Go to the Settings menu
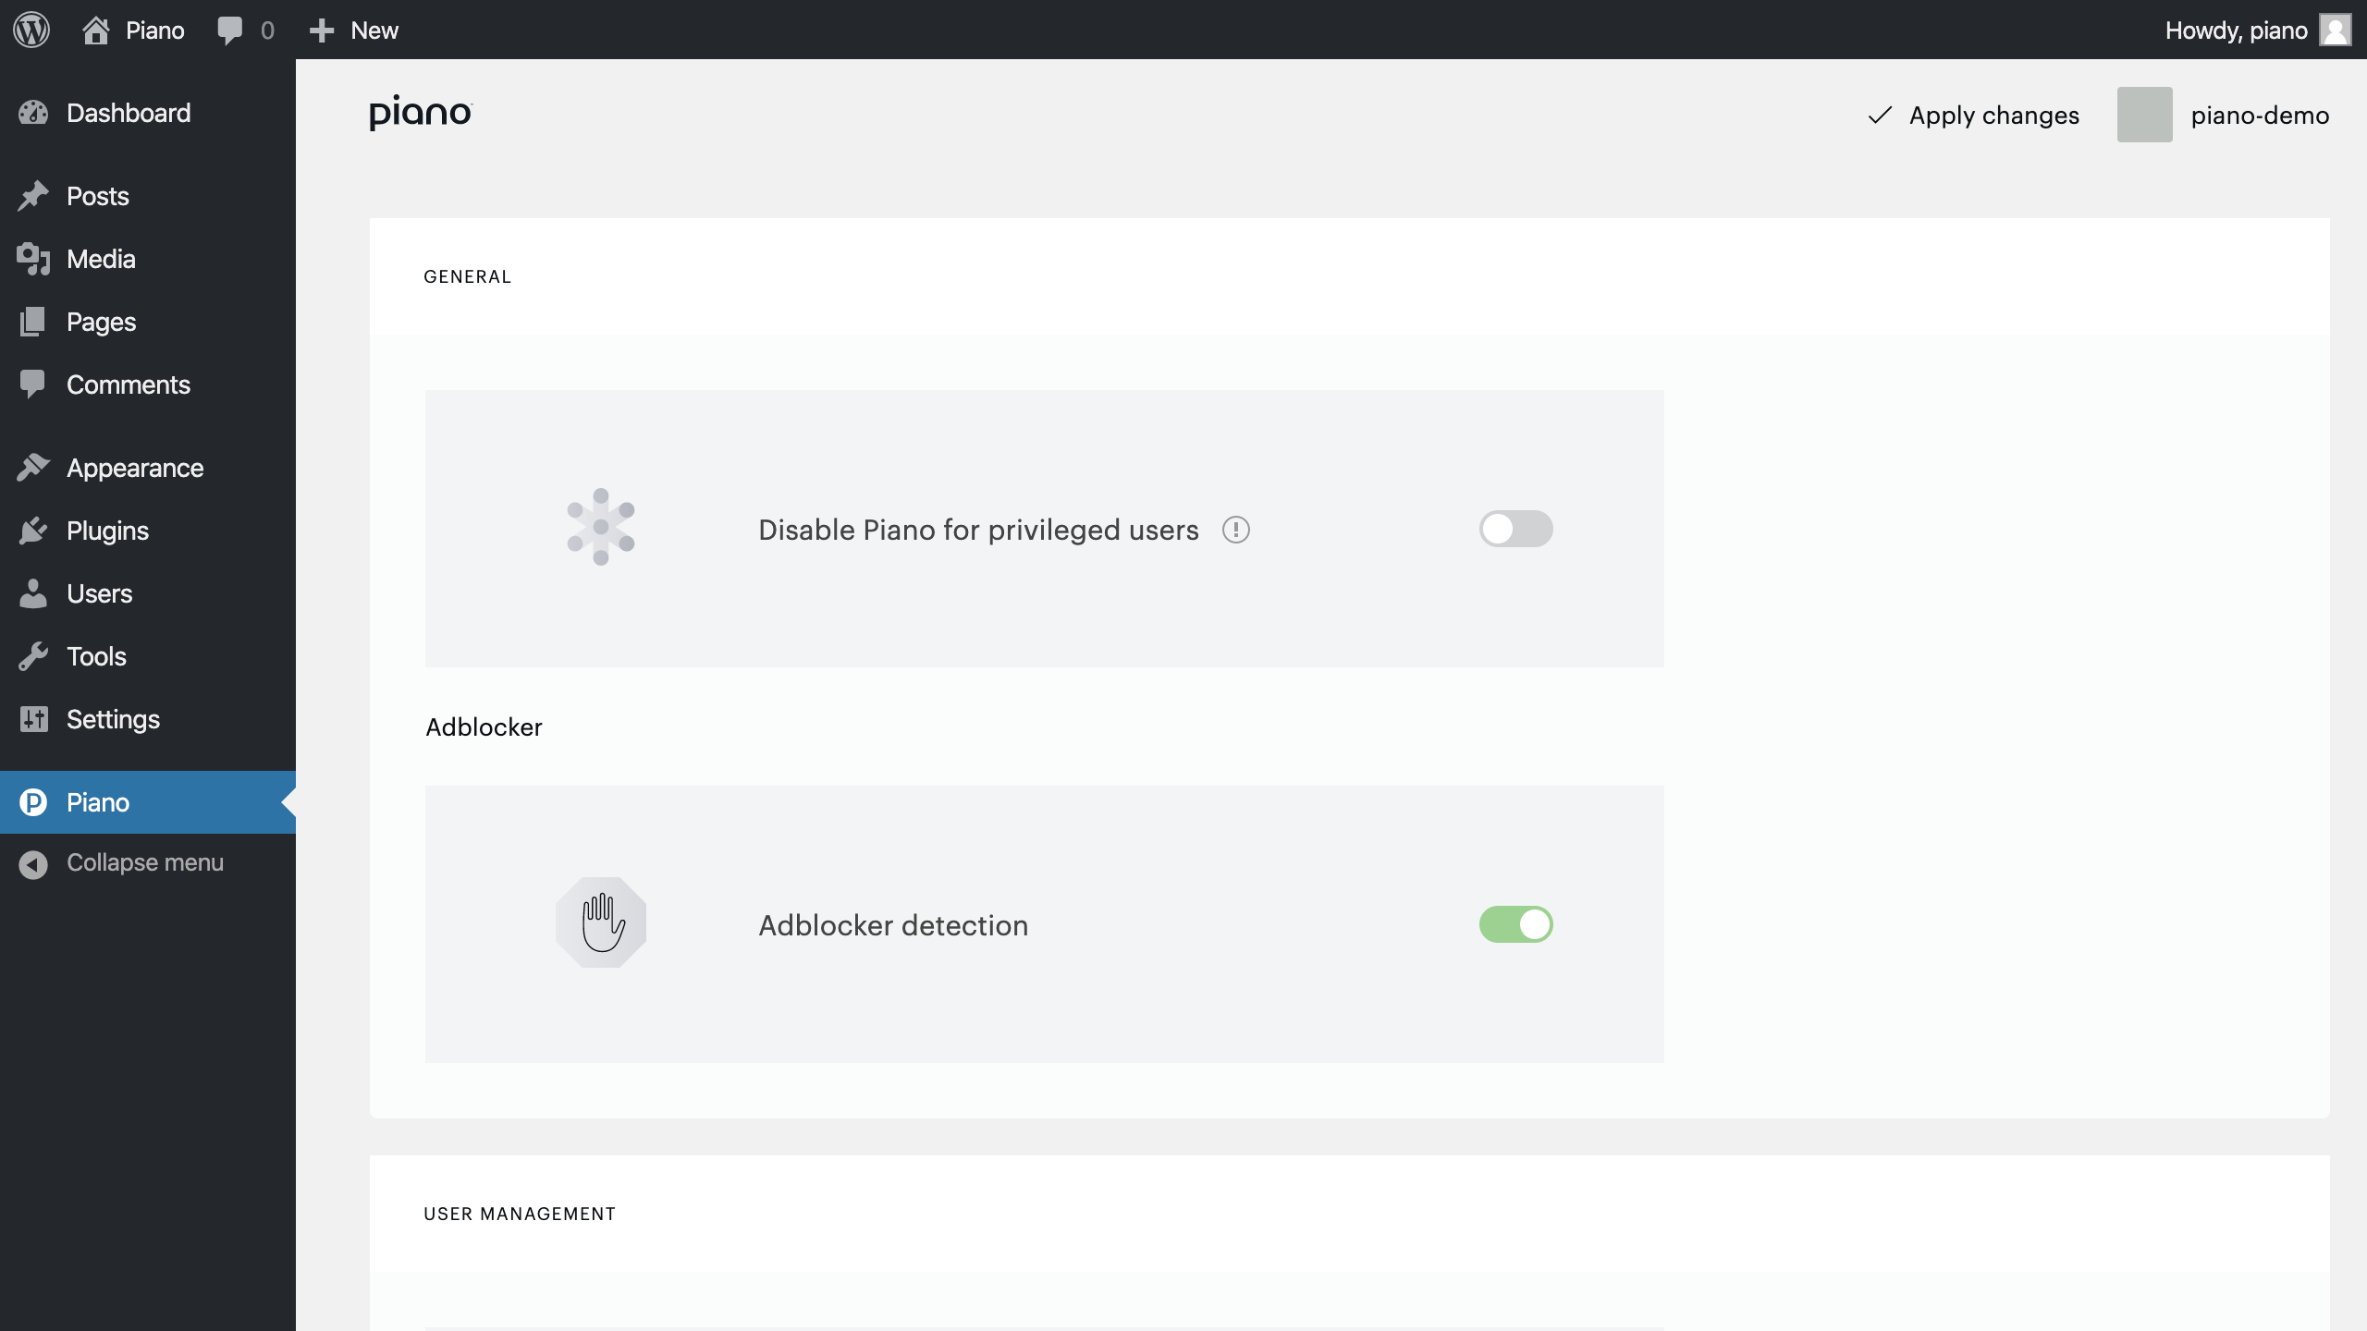2367x1331 pixels. click(113, 719)
